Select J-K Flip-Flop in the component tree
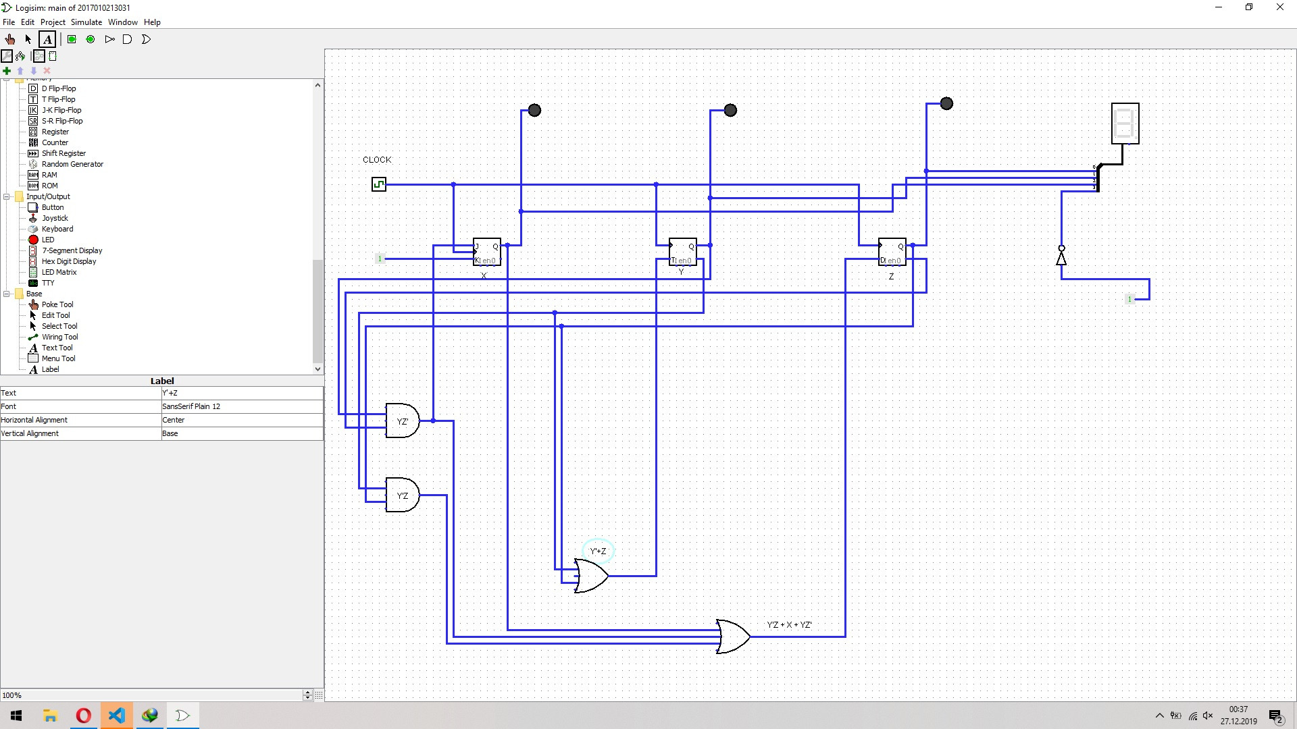Image resolution: width=1297 pixels, height=729 pixels. [x=61, y=110]
